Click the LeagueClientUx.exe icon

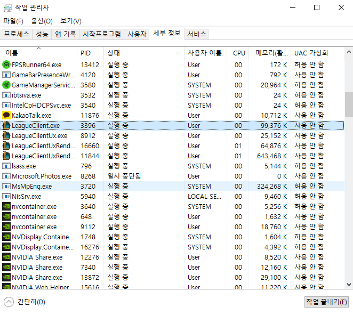[x=6, y=136]
